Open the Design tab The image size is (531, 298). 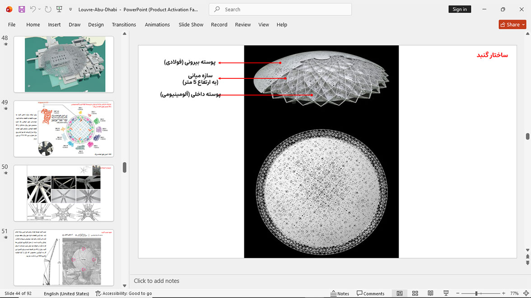coord(96,25)
